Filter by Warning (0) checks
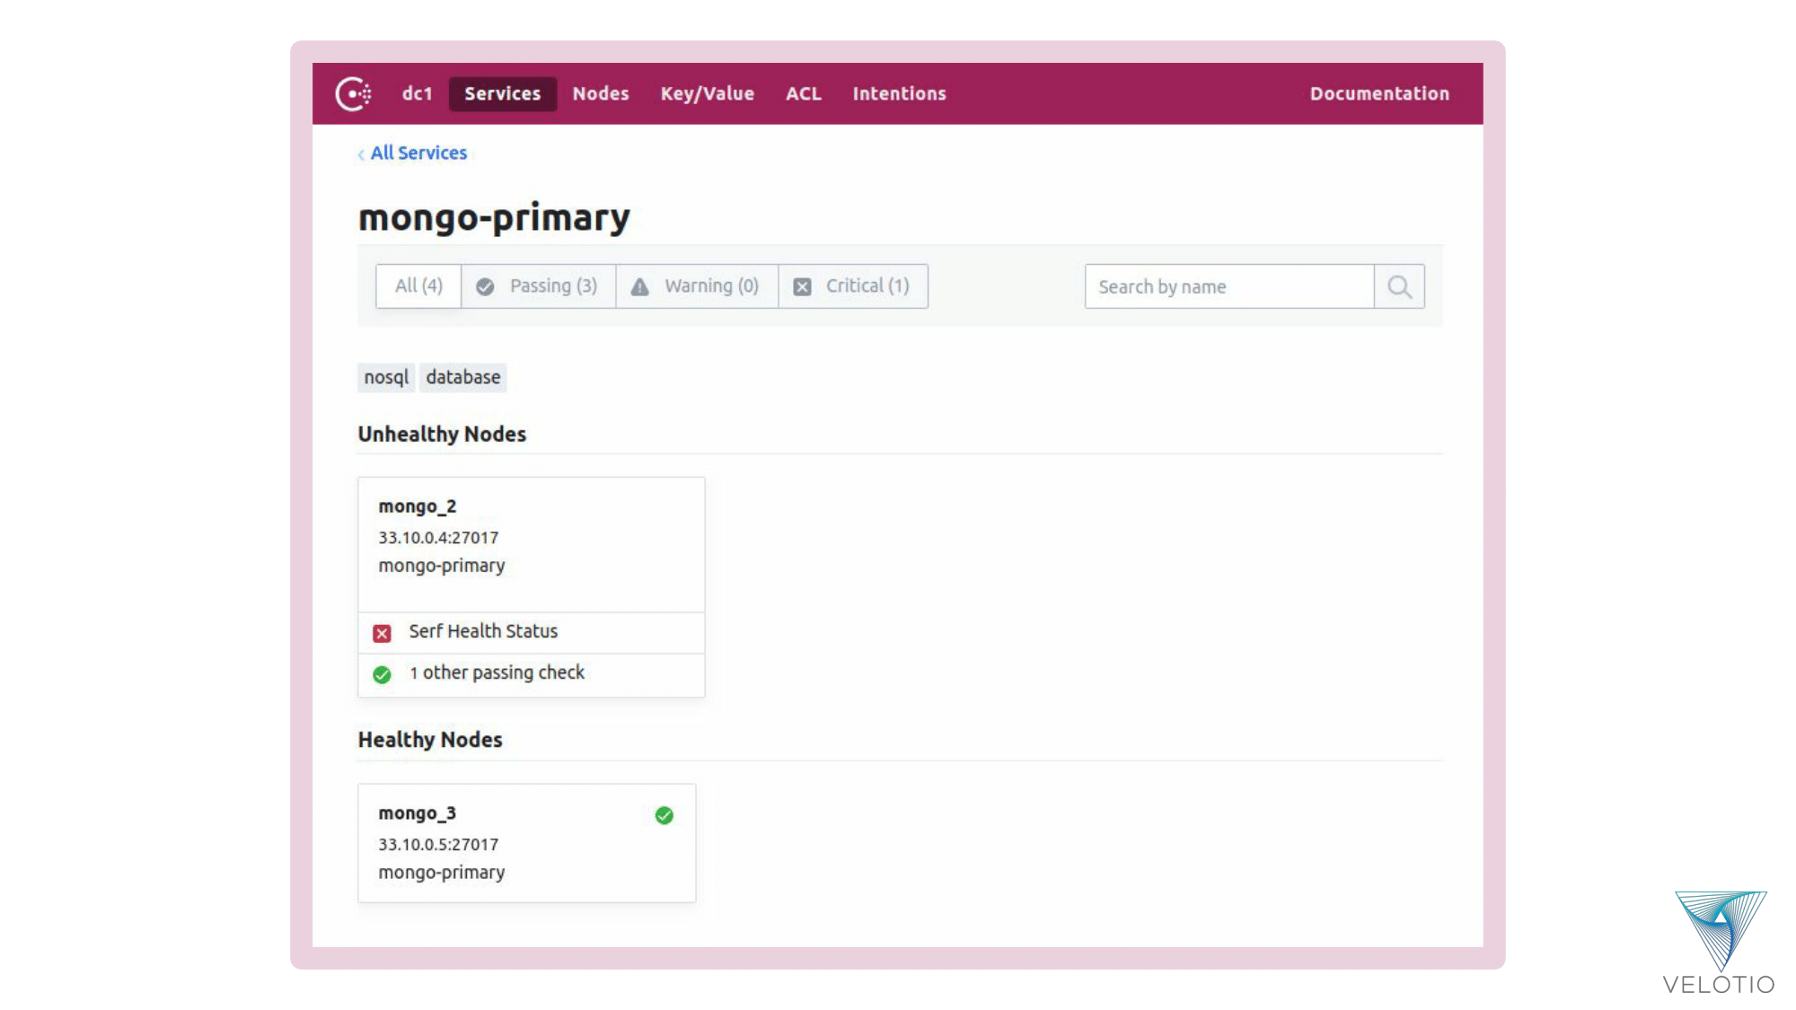 coord(696,286)
